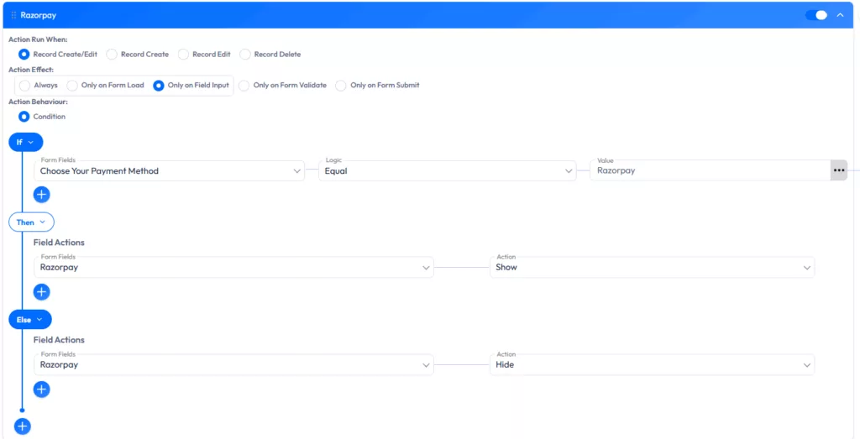The image size is (860, 439).
Task: Open the Logic dropdown showing Equal
Action: (x=447, y=171)
